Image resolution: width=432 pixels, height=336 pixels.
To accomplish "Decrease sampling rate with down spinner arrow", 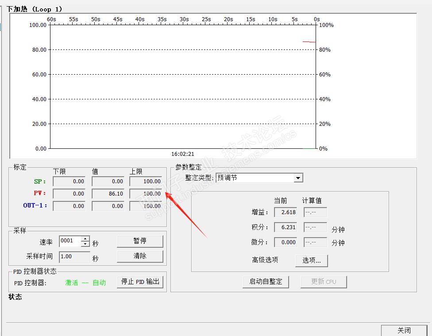I will click(85, 244).
